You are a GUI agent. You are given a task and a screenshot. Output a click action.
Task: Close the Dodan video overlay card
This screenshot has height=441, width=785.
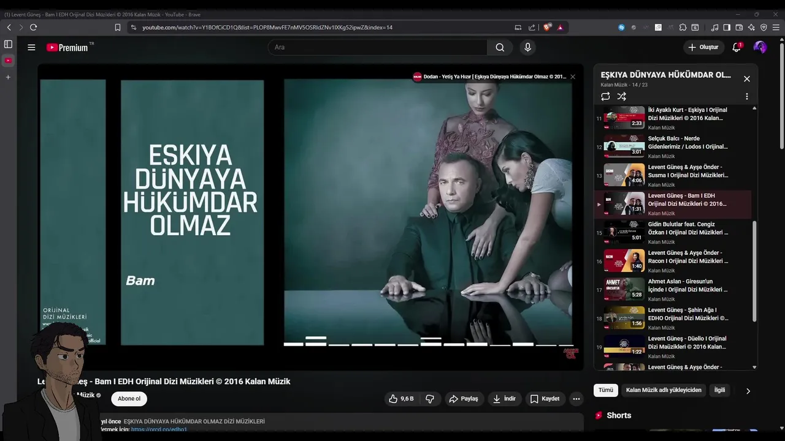tap(573, 77)
